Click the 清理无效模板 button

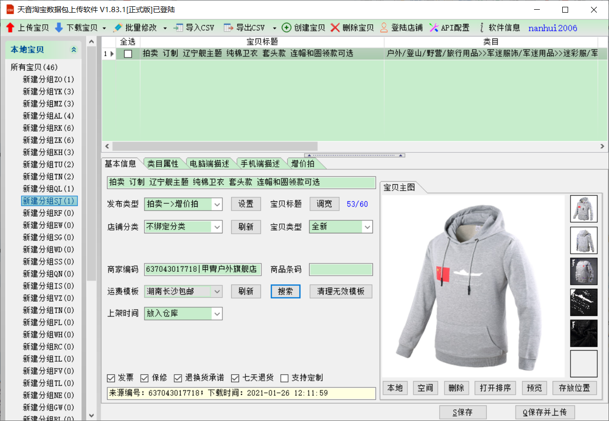(x=341, y=292)
